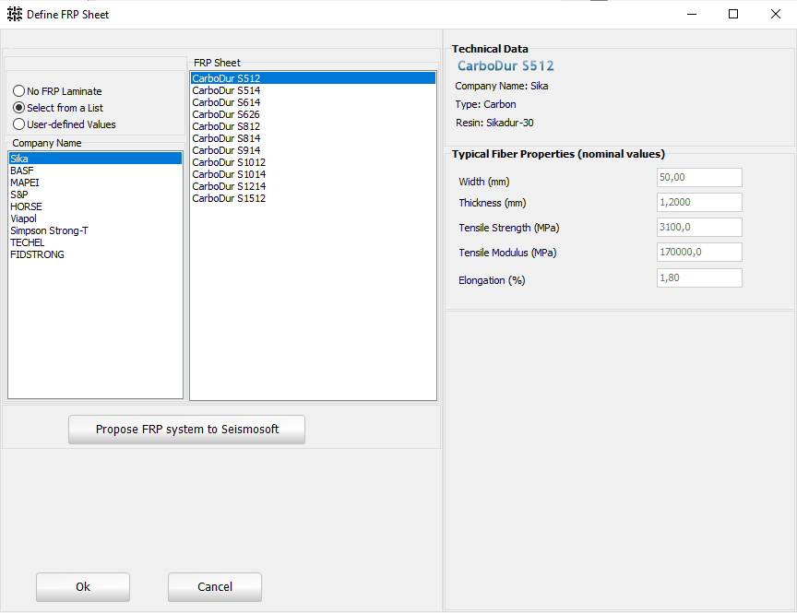797x613 pixels.
Task: Click the Tensile Strength (MPa) field
Action: click(699, 227)
